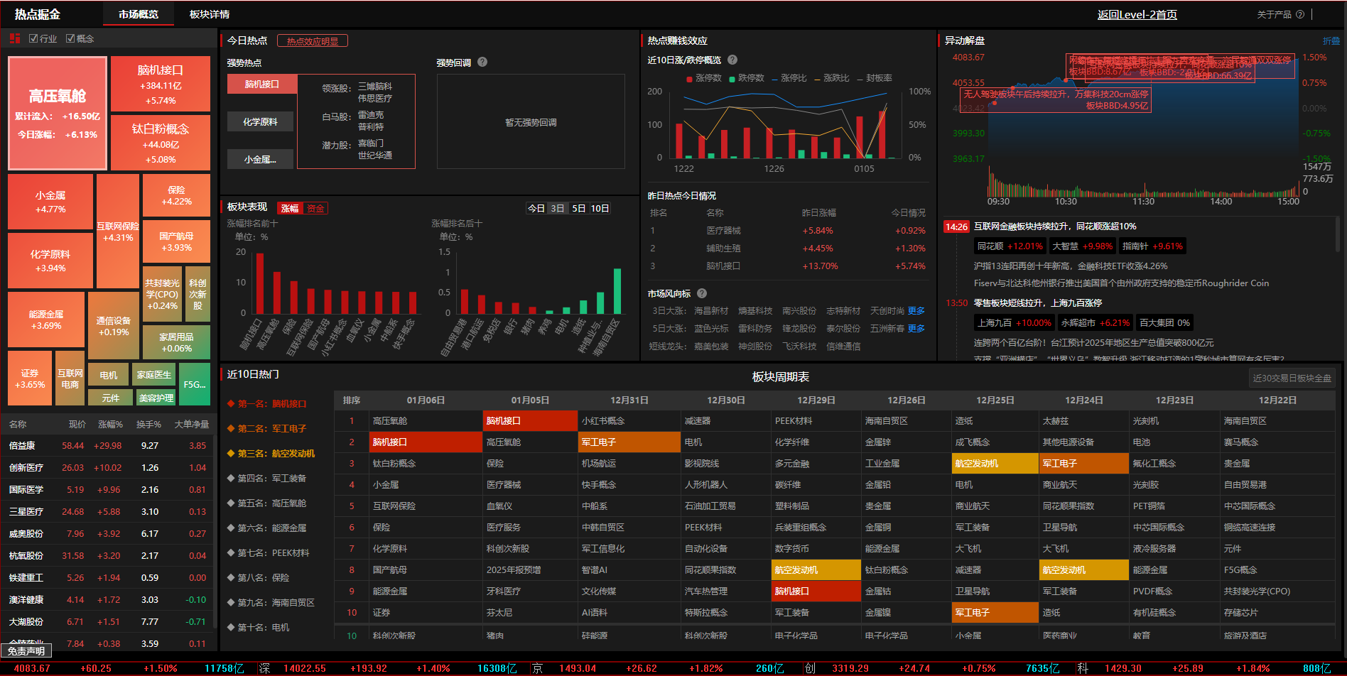
Task: Open help icon next to 近10日涨/跌停概览
Action: coord(732,60)
